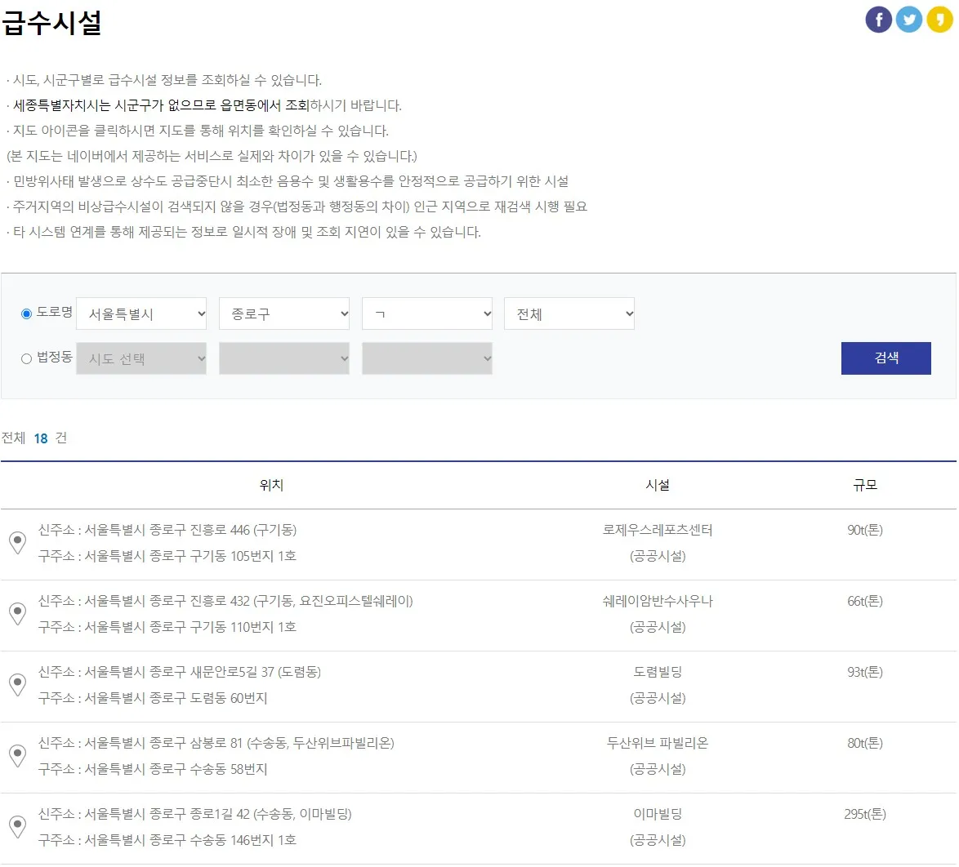Screen dimensions: 959x867
Task: Open the 서울특별시 city dropdown
Action: tap(141, 313)
